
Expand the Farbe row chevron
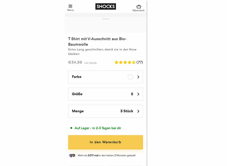pos(138,77)
